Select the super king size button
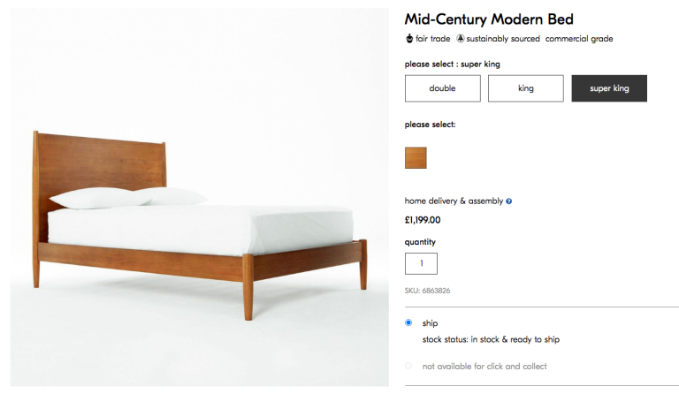The width and height of the screenshot is (679, 394). (x=609, y=88)
